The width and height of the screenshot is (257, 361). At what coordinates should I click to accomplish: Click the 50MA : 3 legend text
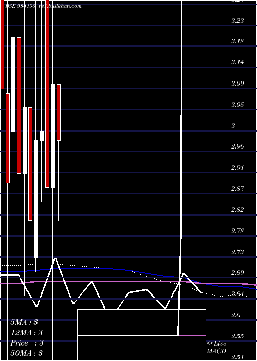27,353
